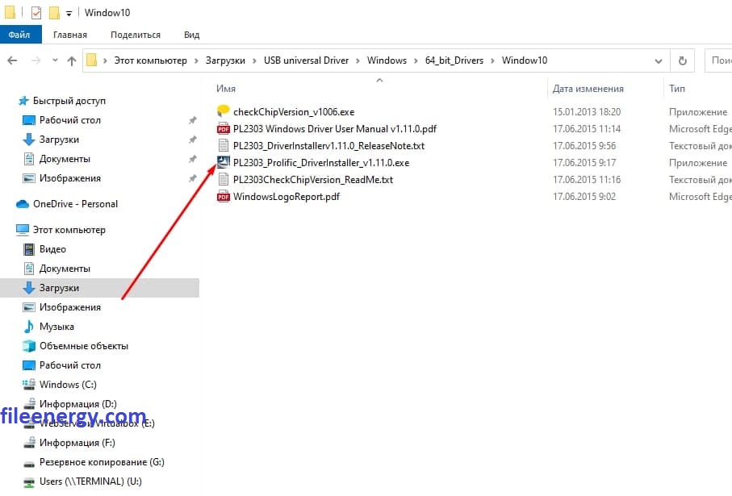
Task: Open Видео folder in sidebar
Action: coord(52,248)
